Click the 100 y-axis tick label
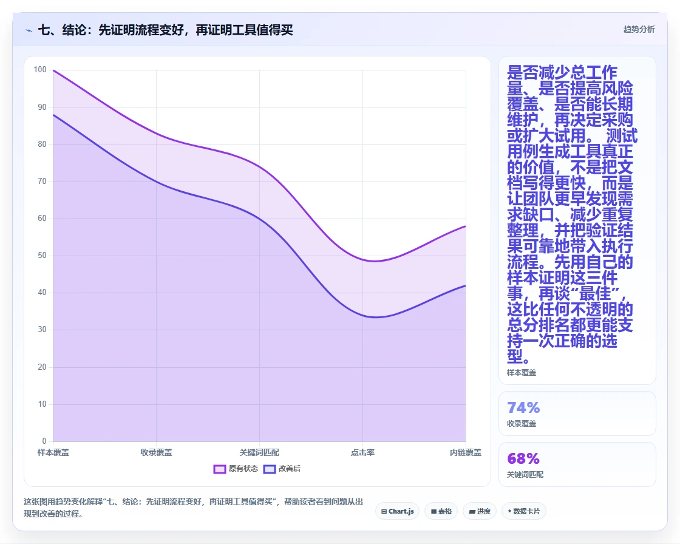The height and width of the screenshot is (544, 680). (x=40, y=70)
